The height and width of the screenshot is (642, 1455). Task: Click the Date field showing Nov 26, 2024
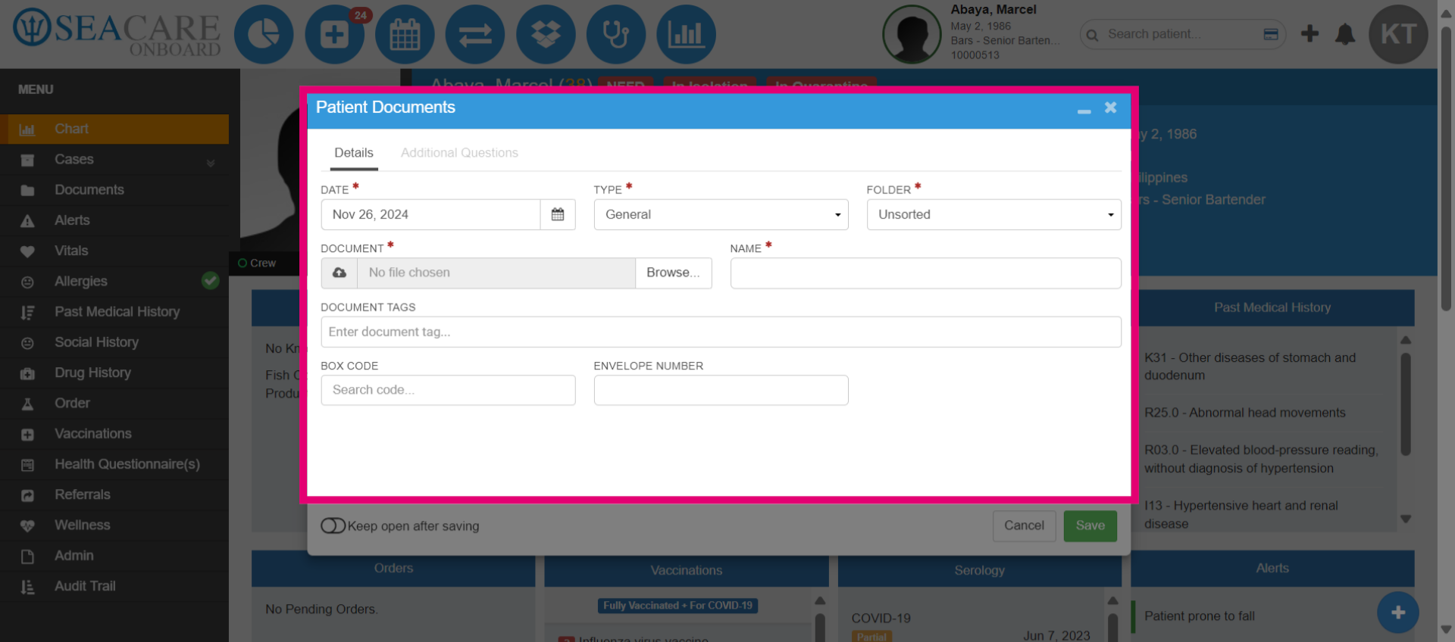click(430, 214)
